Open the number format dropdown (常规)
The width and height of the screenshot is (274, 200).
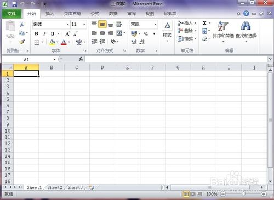[x=155, y=24]
